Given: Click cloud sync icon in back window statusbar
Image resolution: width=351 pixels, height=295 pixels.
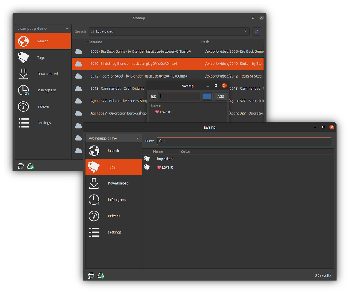Looking at the screenshot, I should click(x=31, y=166).
